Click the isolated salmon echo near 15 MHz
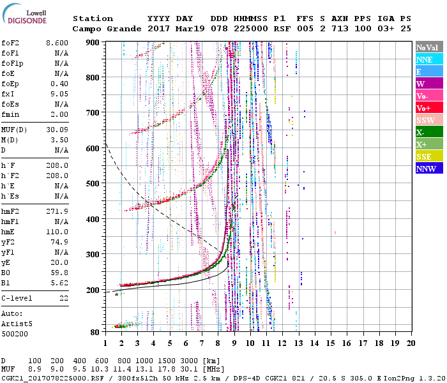This screenshot has width=447, height=383. point(335,233)
